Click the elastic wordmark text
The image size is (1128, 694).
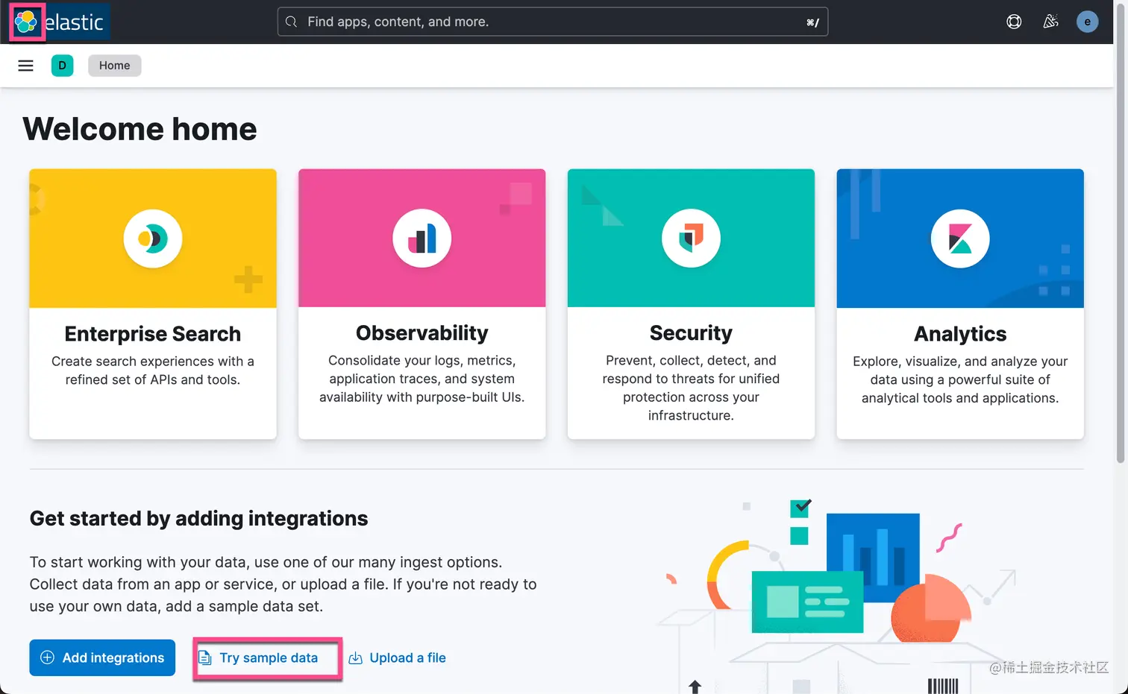pyautogui.click(x=74, y=22)
